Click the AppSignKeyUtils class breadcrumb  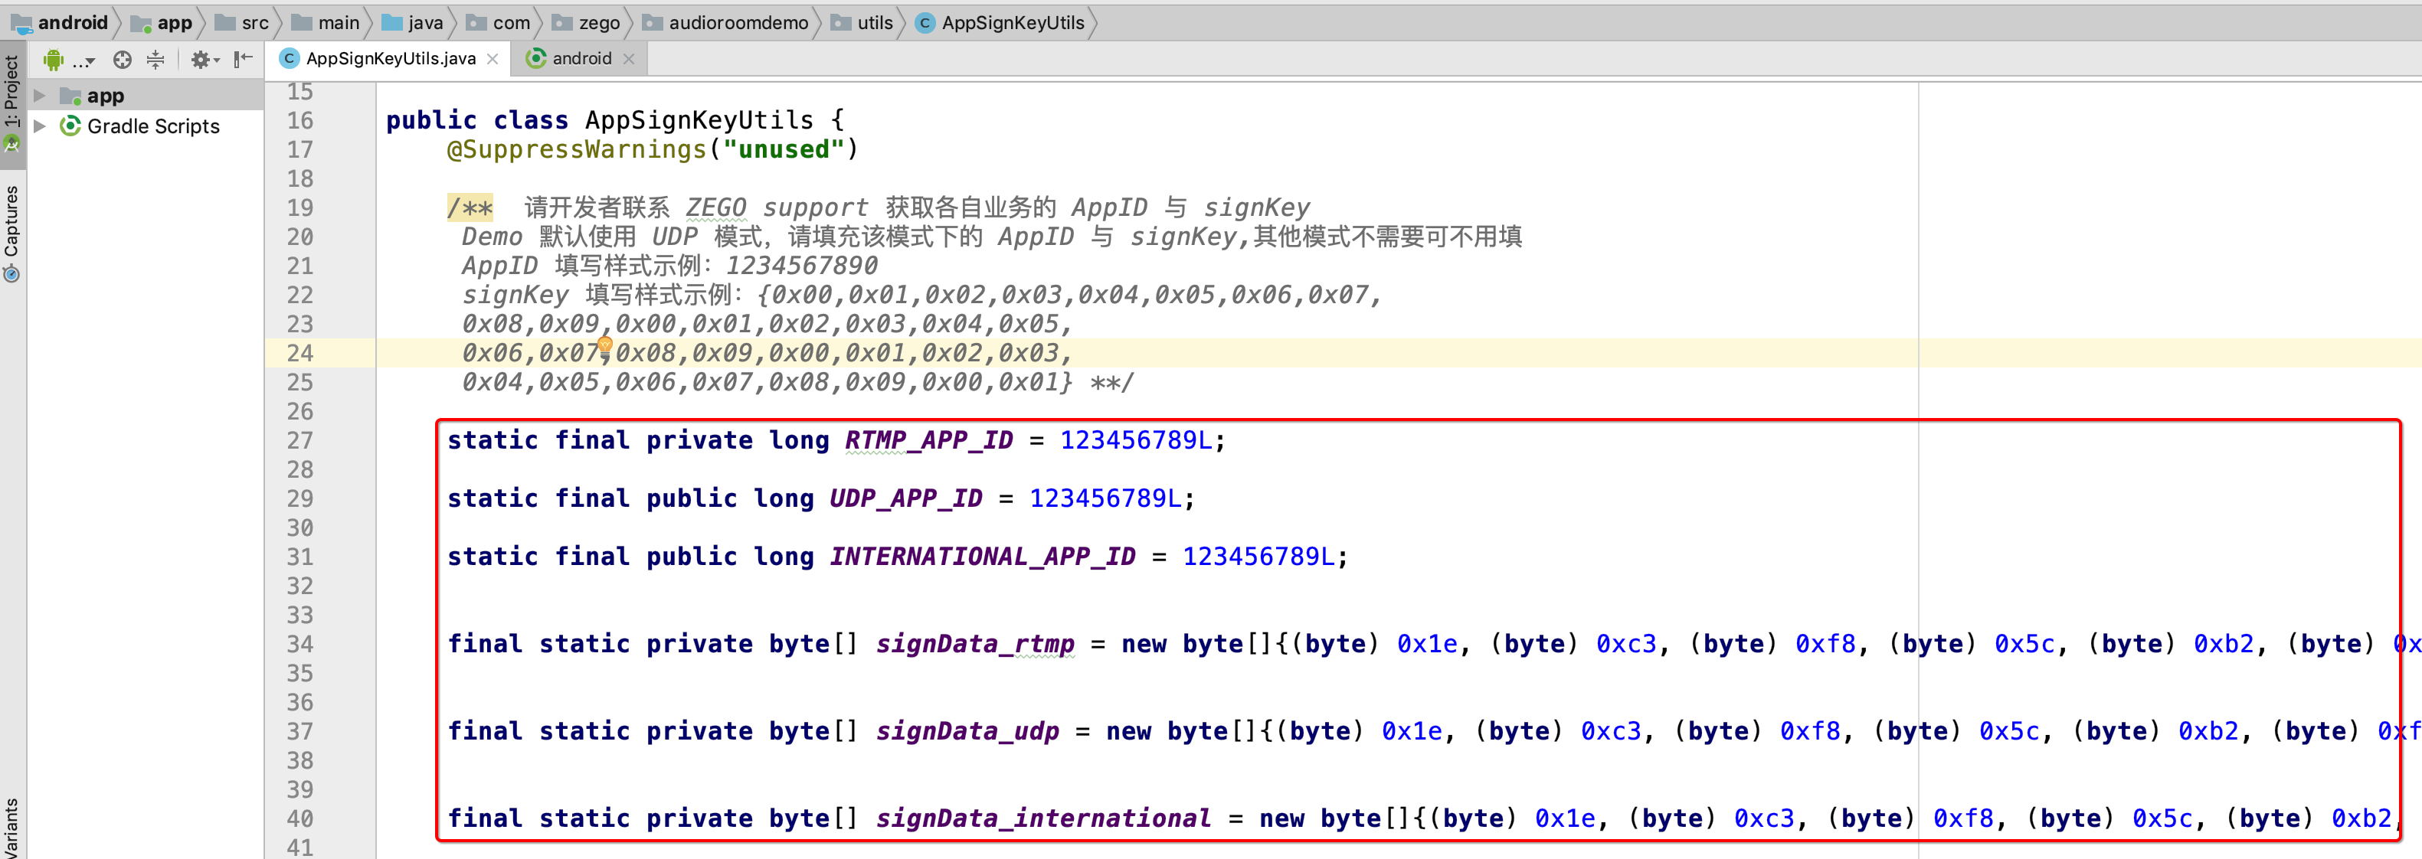pyautogui.click(x=1000, y=22)
